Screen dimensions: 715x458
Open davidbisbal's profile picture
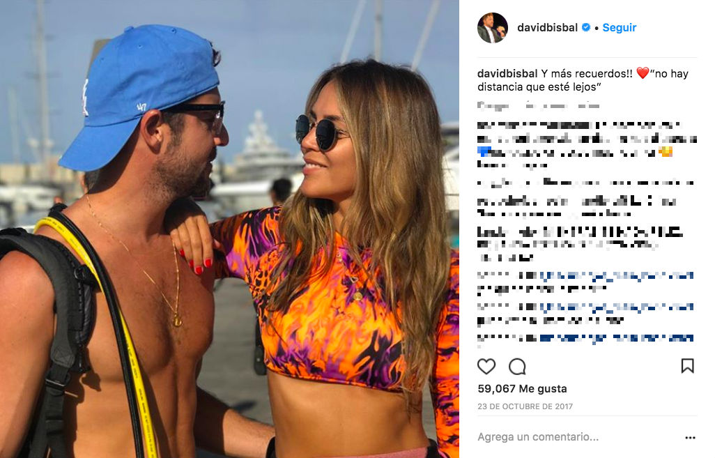pos(493,28)
